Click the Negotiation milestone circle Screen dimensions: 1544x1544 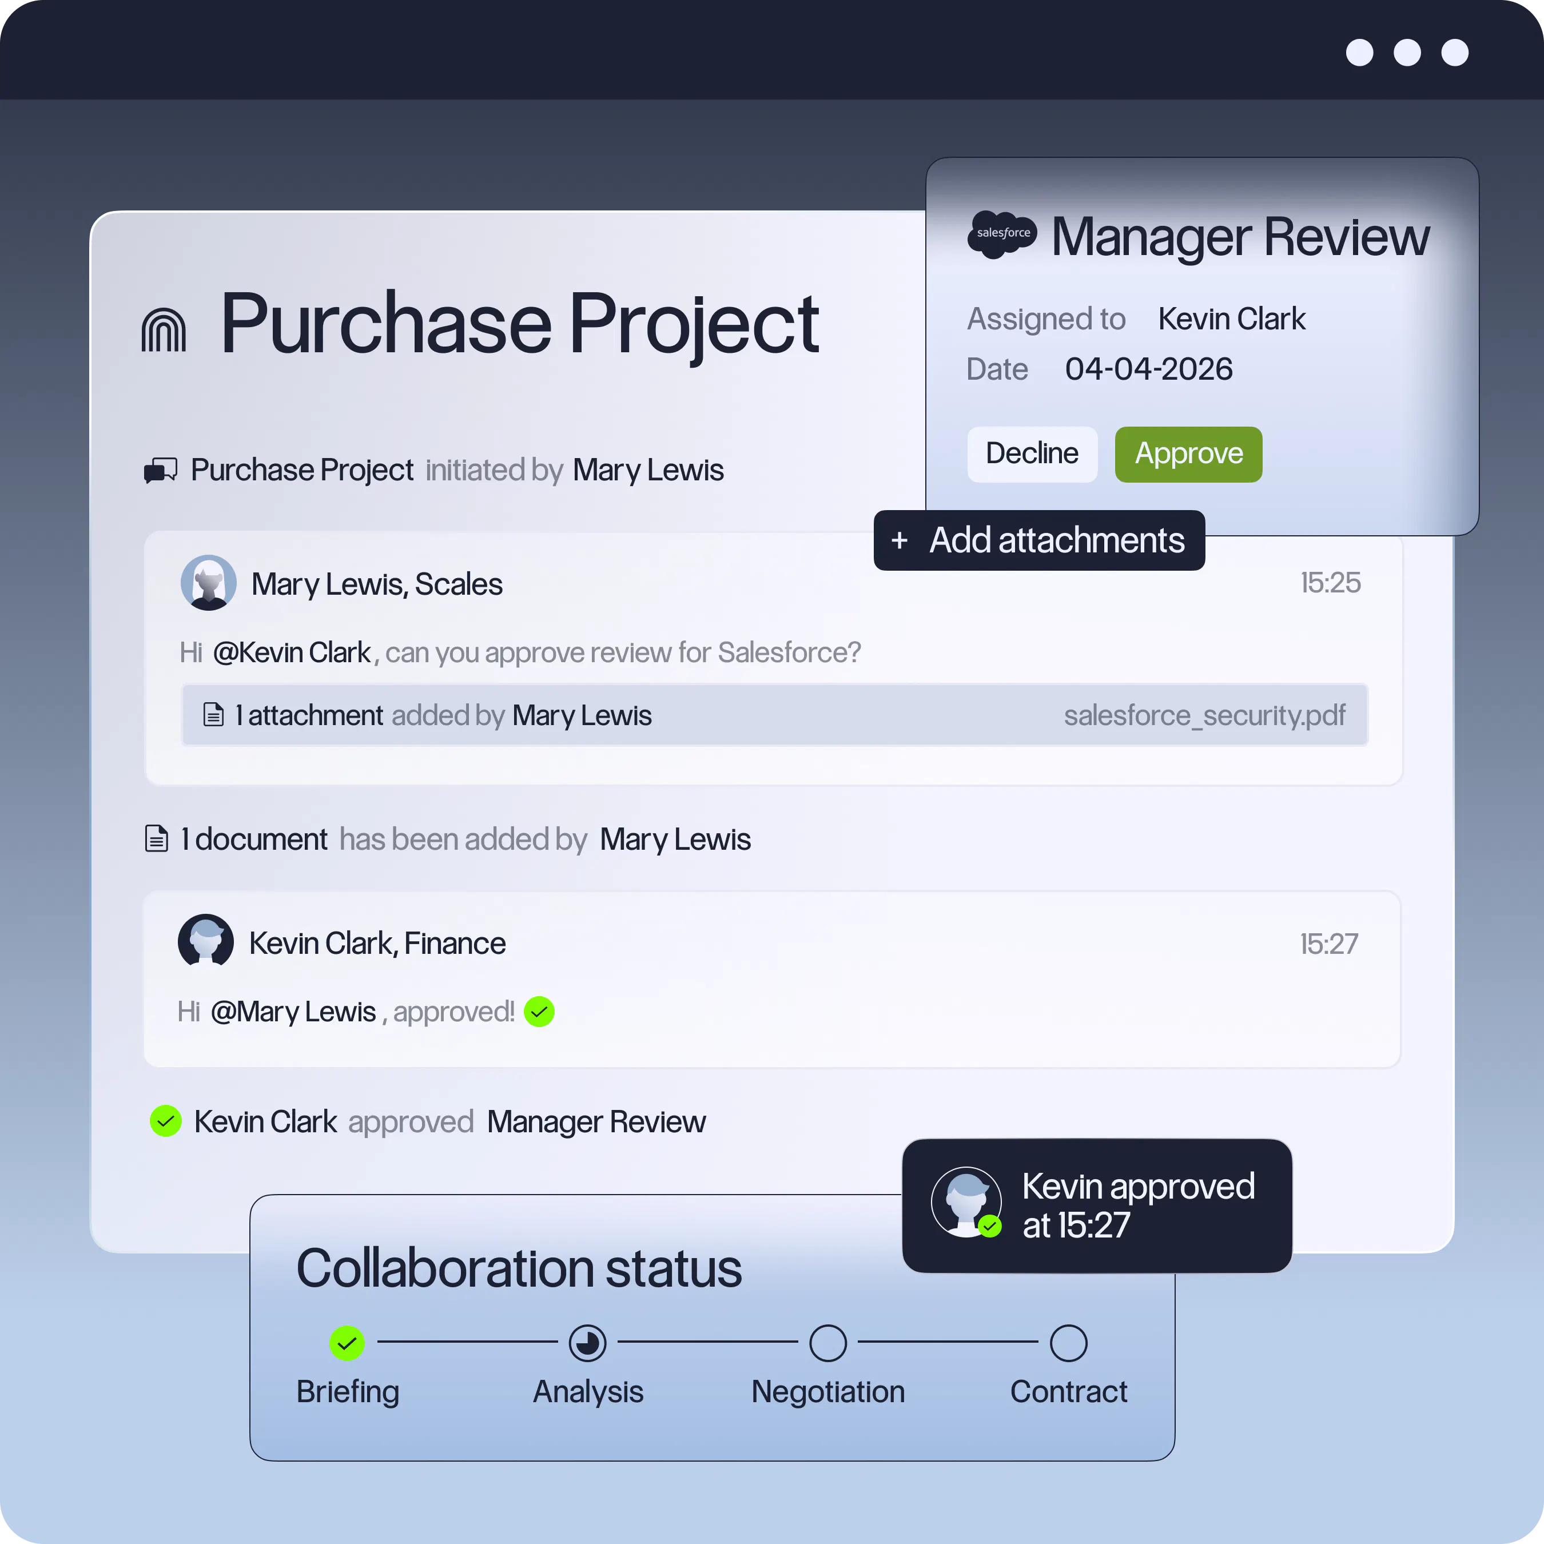pyautogui.click(x=827, y=1343)
